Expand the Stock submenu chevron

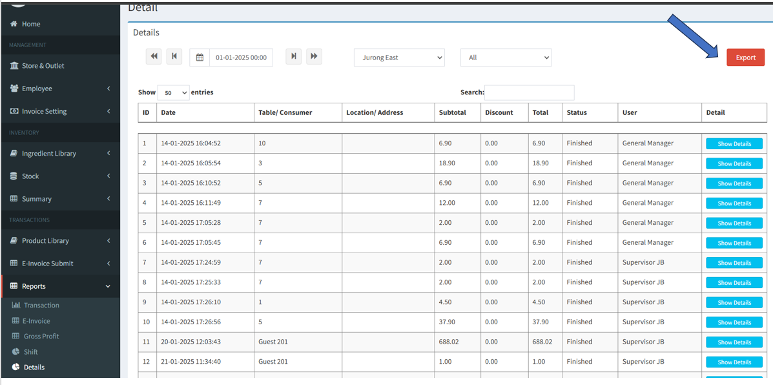pos(108,176)
